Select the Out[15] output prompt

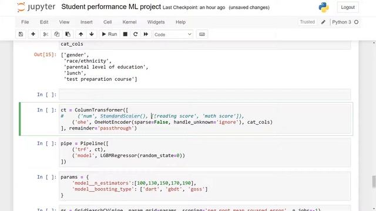pos(45,55)
